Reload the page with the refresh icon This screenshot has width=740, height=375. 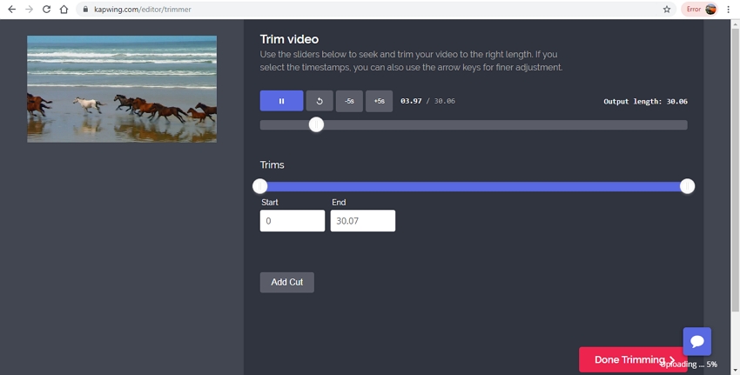pos(47,10)
